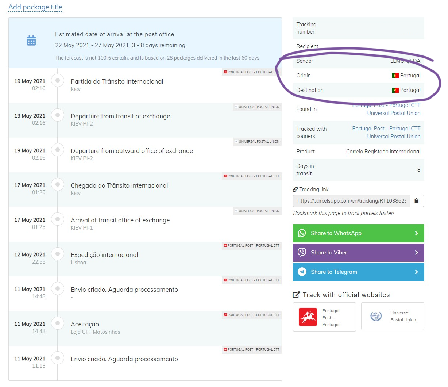Image resolution: width=448 pixels, height=387 pixels.
Task: Click timeline marker for Chegada ao Trânsito Internacional
Action: 58,184
